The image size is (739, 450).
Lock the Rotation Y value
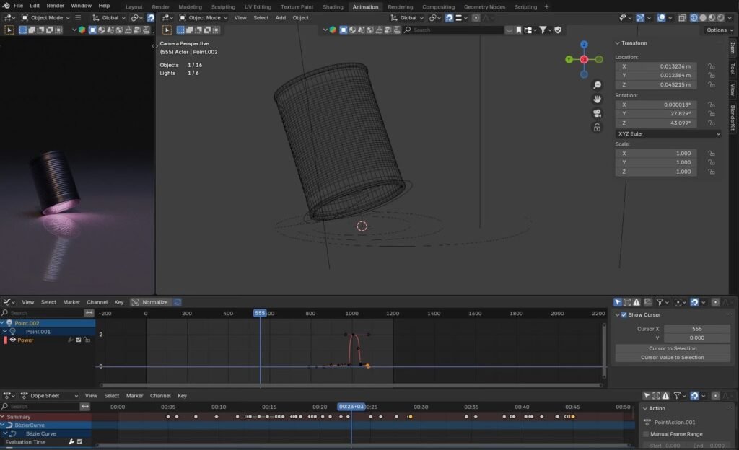tap(711, 114)
